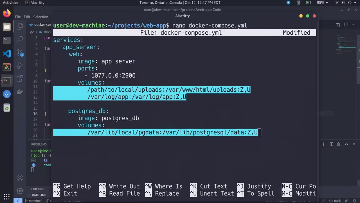360x203 pixels.
Task: Open Firefox from the dock
Action: click(7, 13)
